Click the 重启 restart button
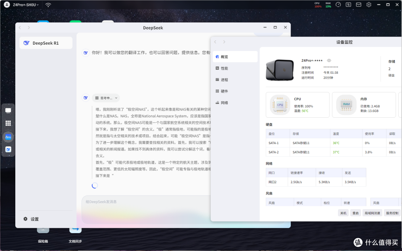402x251 pixels. coord(355,213)
